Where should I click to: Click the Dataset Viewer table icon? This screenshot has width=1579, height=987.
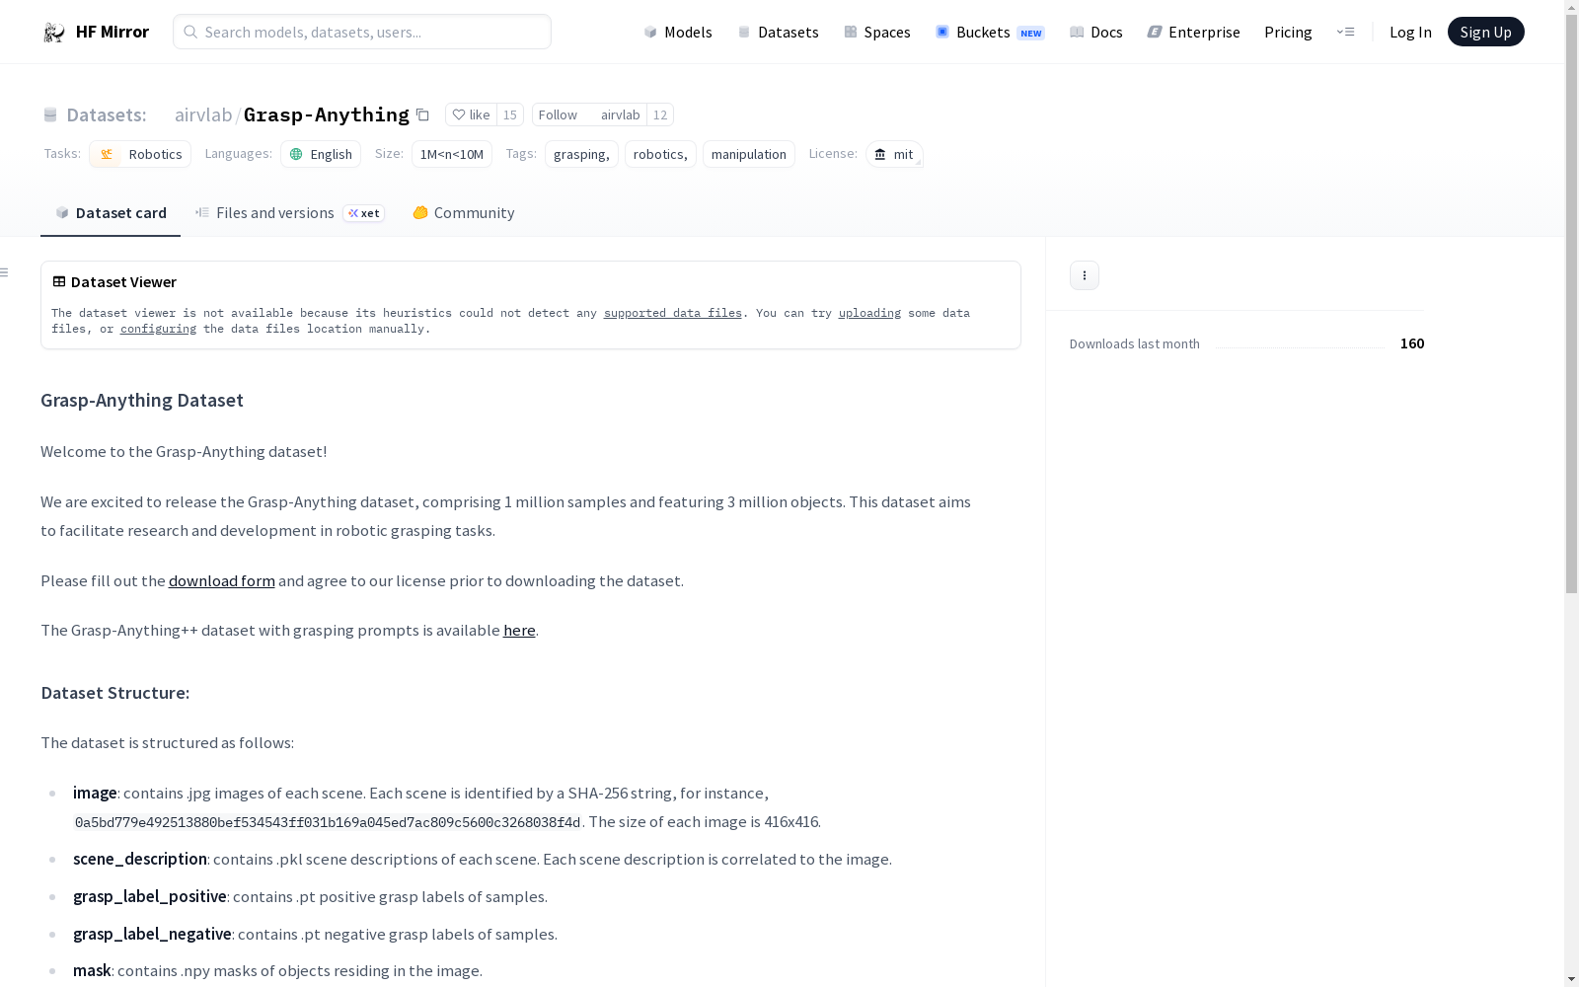(59, 281)
